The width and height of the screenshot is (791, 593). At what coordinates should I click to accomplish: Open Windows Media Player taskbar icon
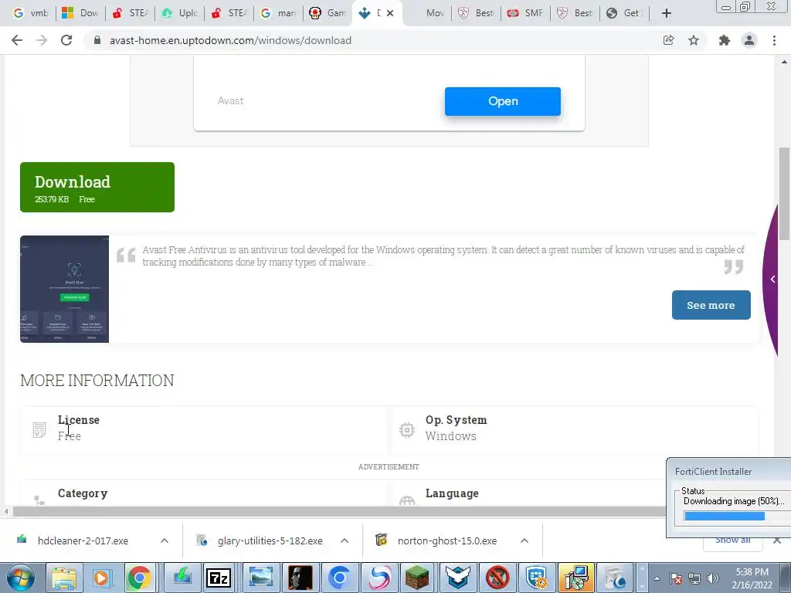[101, 578]
